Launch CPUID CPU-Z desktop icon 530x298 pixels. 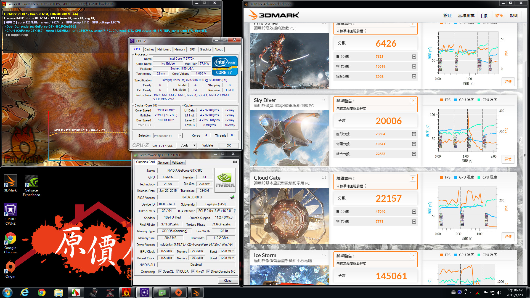(10, 214)
